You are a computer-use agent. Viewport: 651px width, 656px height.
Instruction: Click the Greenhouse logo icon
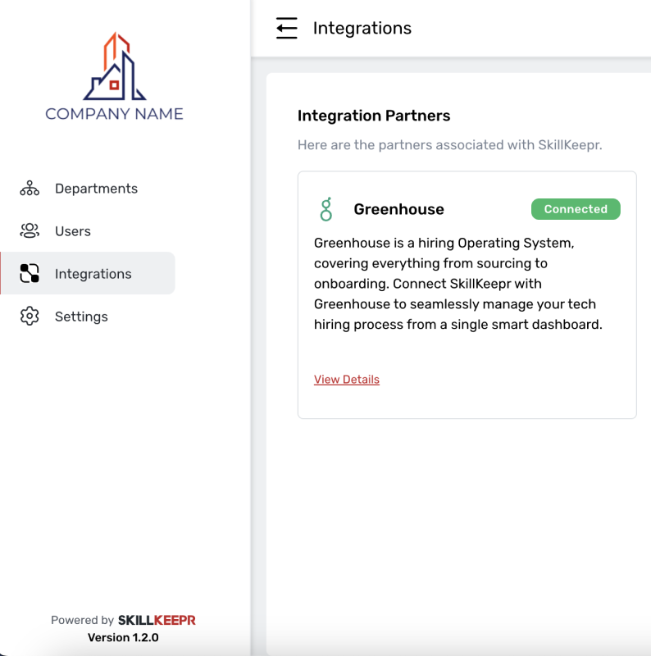326,209
